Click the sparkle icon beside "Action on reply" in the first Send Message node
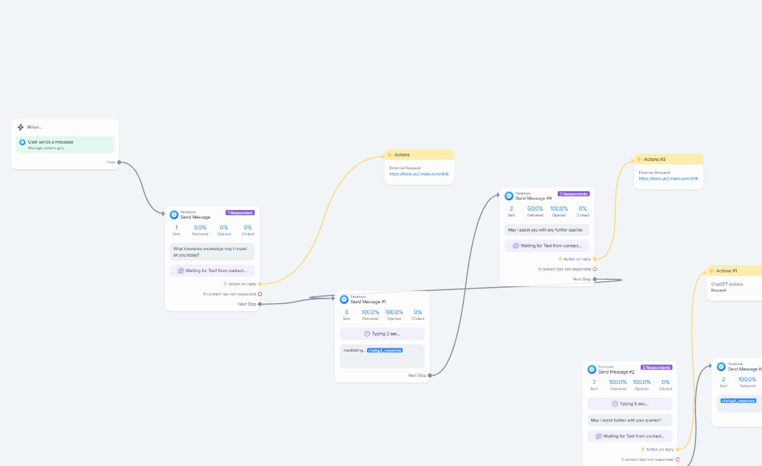Image resolution: width=762 pixels, height=466 pixels. [x=225, y=284]
